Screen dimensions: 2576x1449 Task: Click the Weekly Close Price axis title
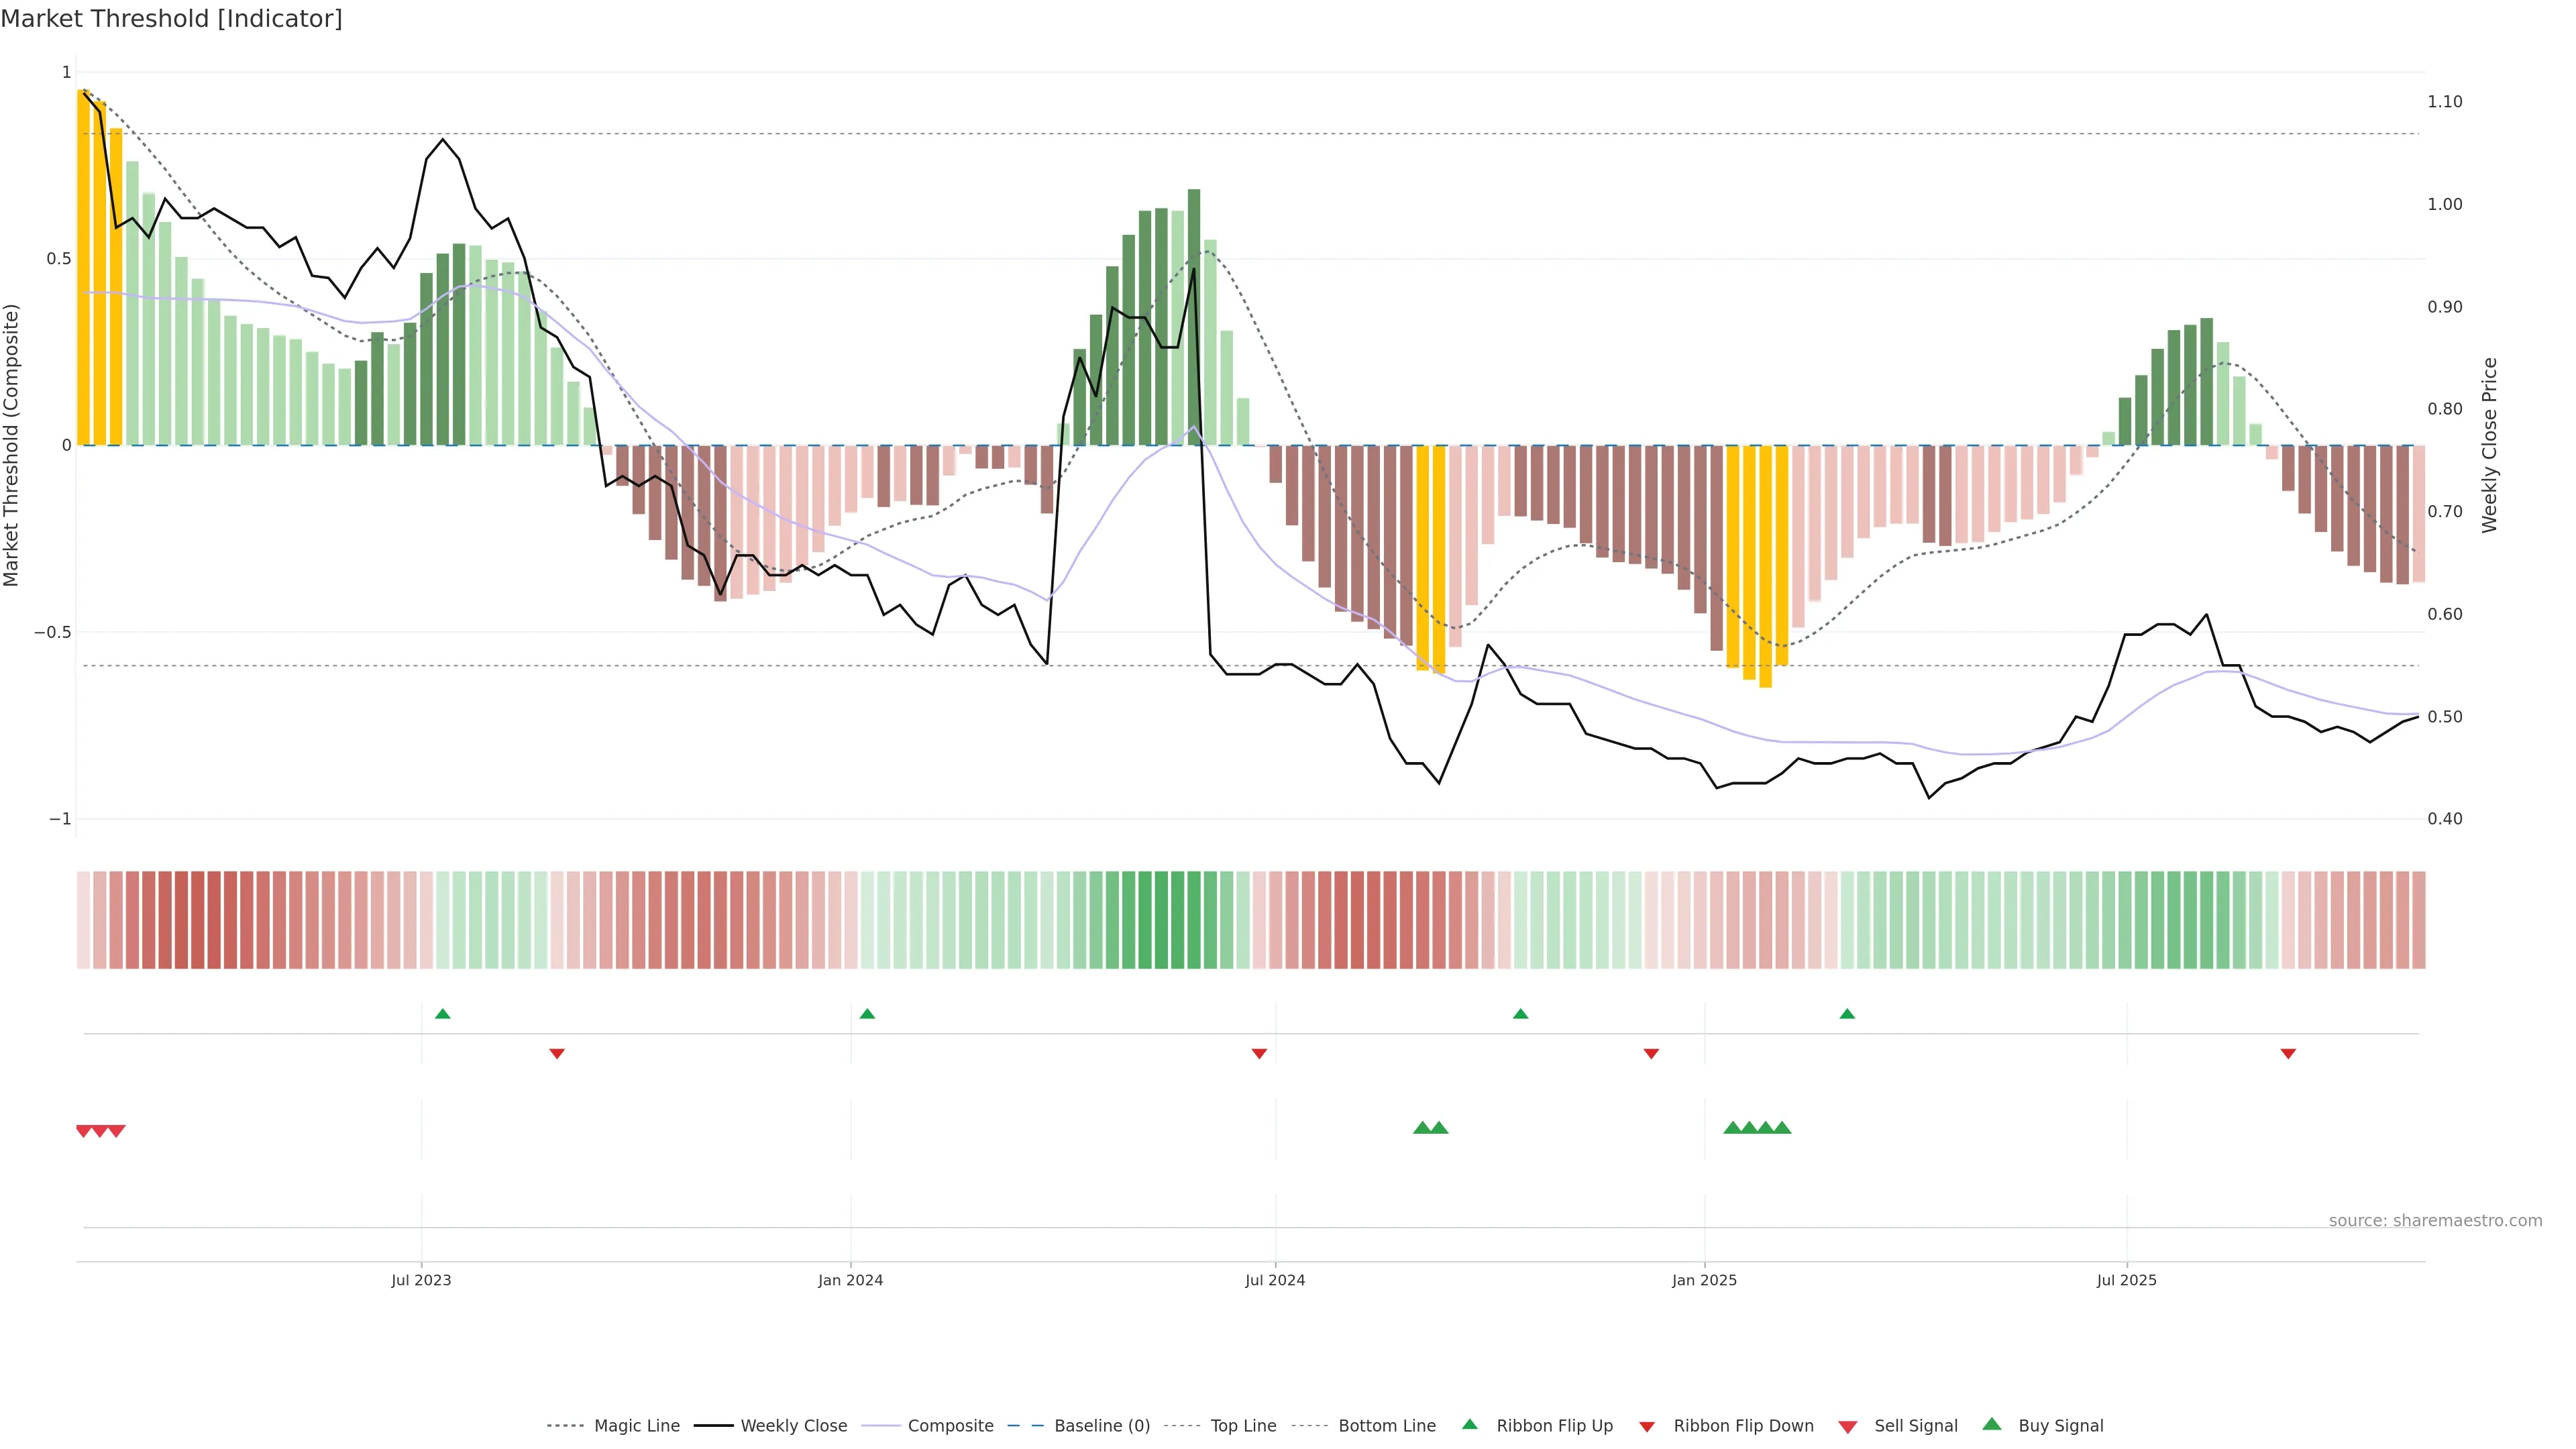tap(2490, 445)
